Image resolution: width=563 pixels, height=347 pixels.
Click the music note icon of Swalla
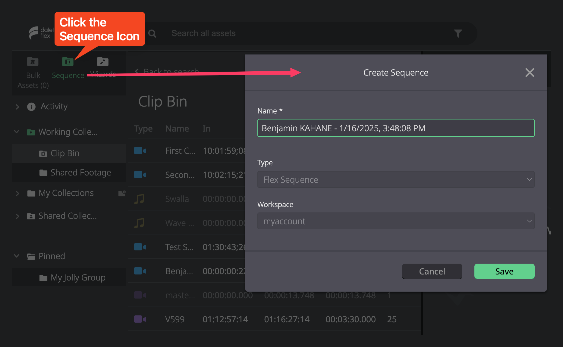tap(139, 199)
